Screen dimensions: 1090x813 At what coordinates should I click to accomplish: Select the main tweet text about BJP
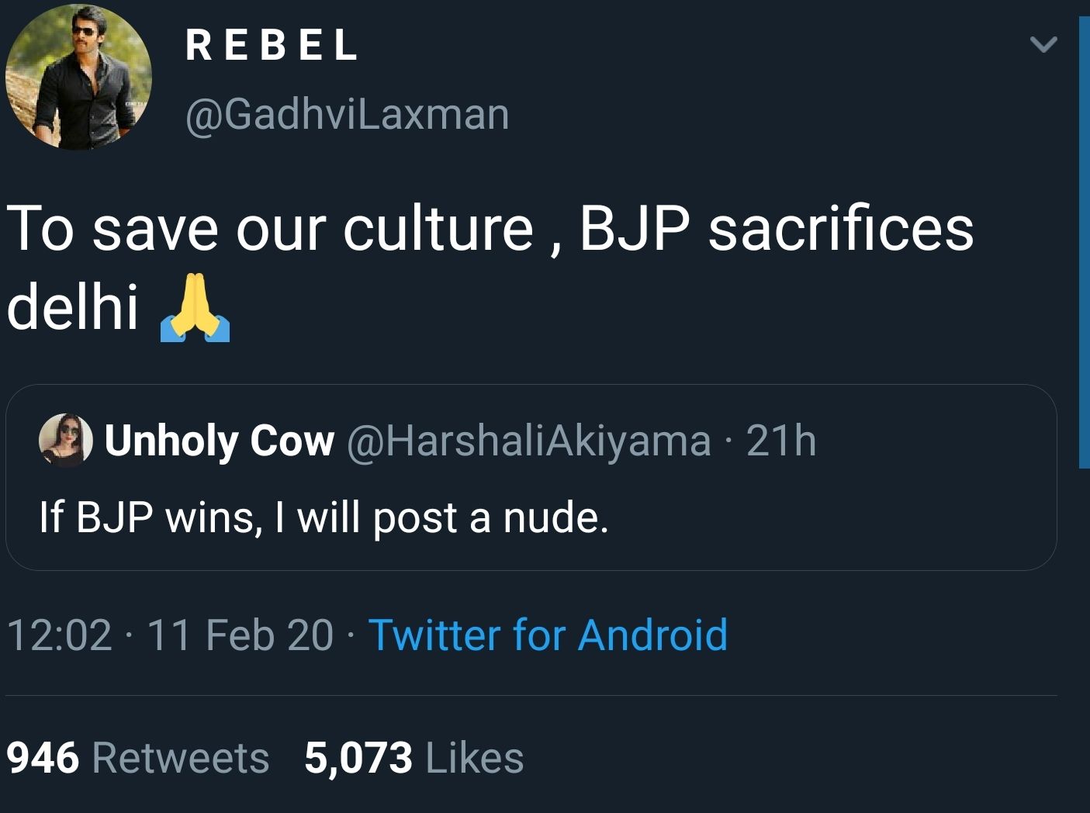(489, 230)
